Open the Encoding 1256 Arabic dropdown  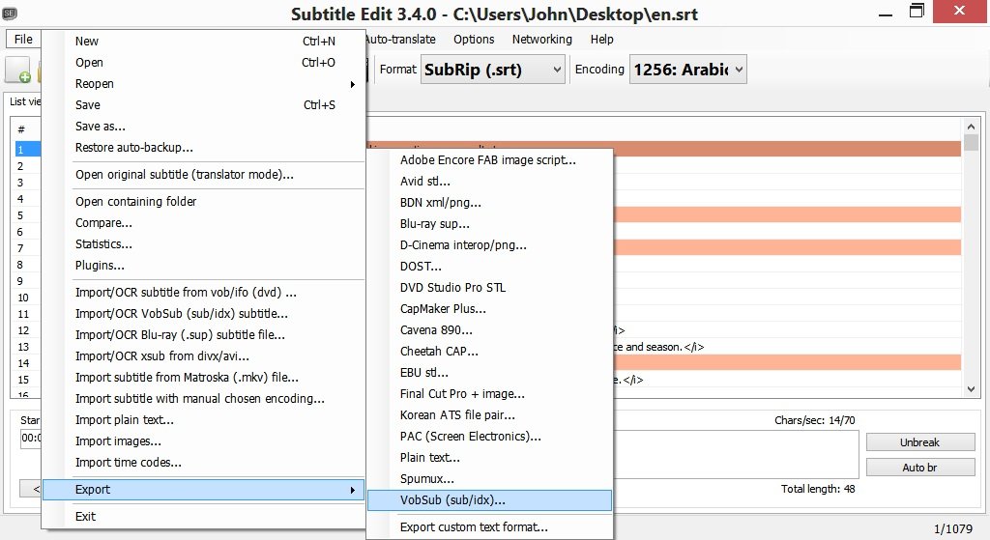[x=687, y=70]
